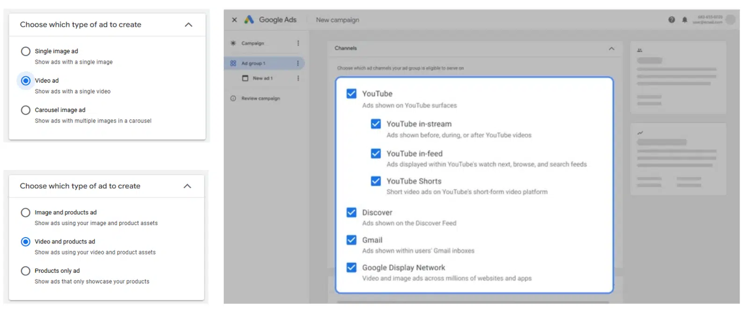Click 'Show ads using your image and product assets'
The width and height of the screenshot is (748, 310).
click(96, 223)
